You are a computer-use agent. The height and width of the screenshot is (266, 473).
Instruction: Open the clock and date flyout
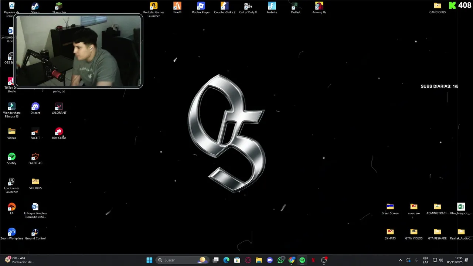coord(455,260)
